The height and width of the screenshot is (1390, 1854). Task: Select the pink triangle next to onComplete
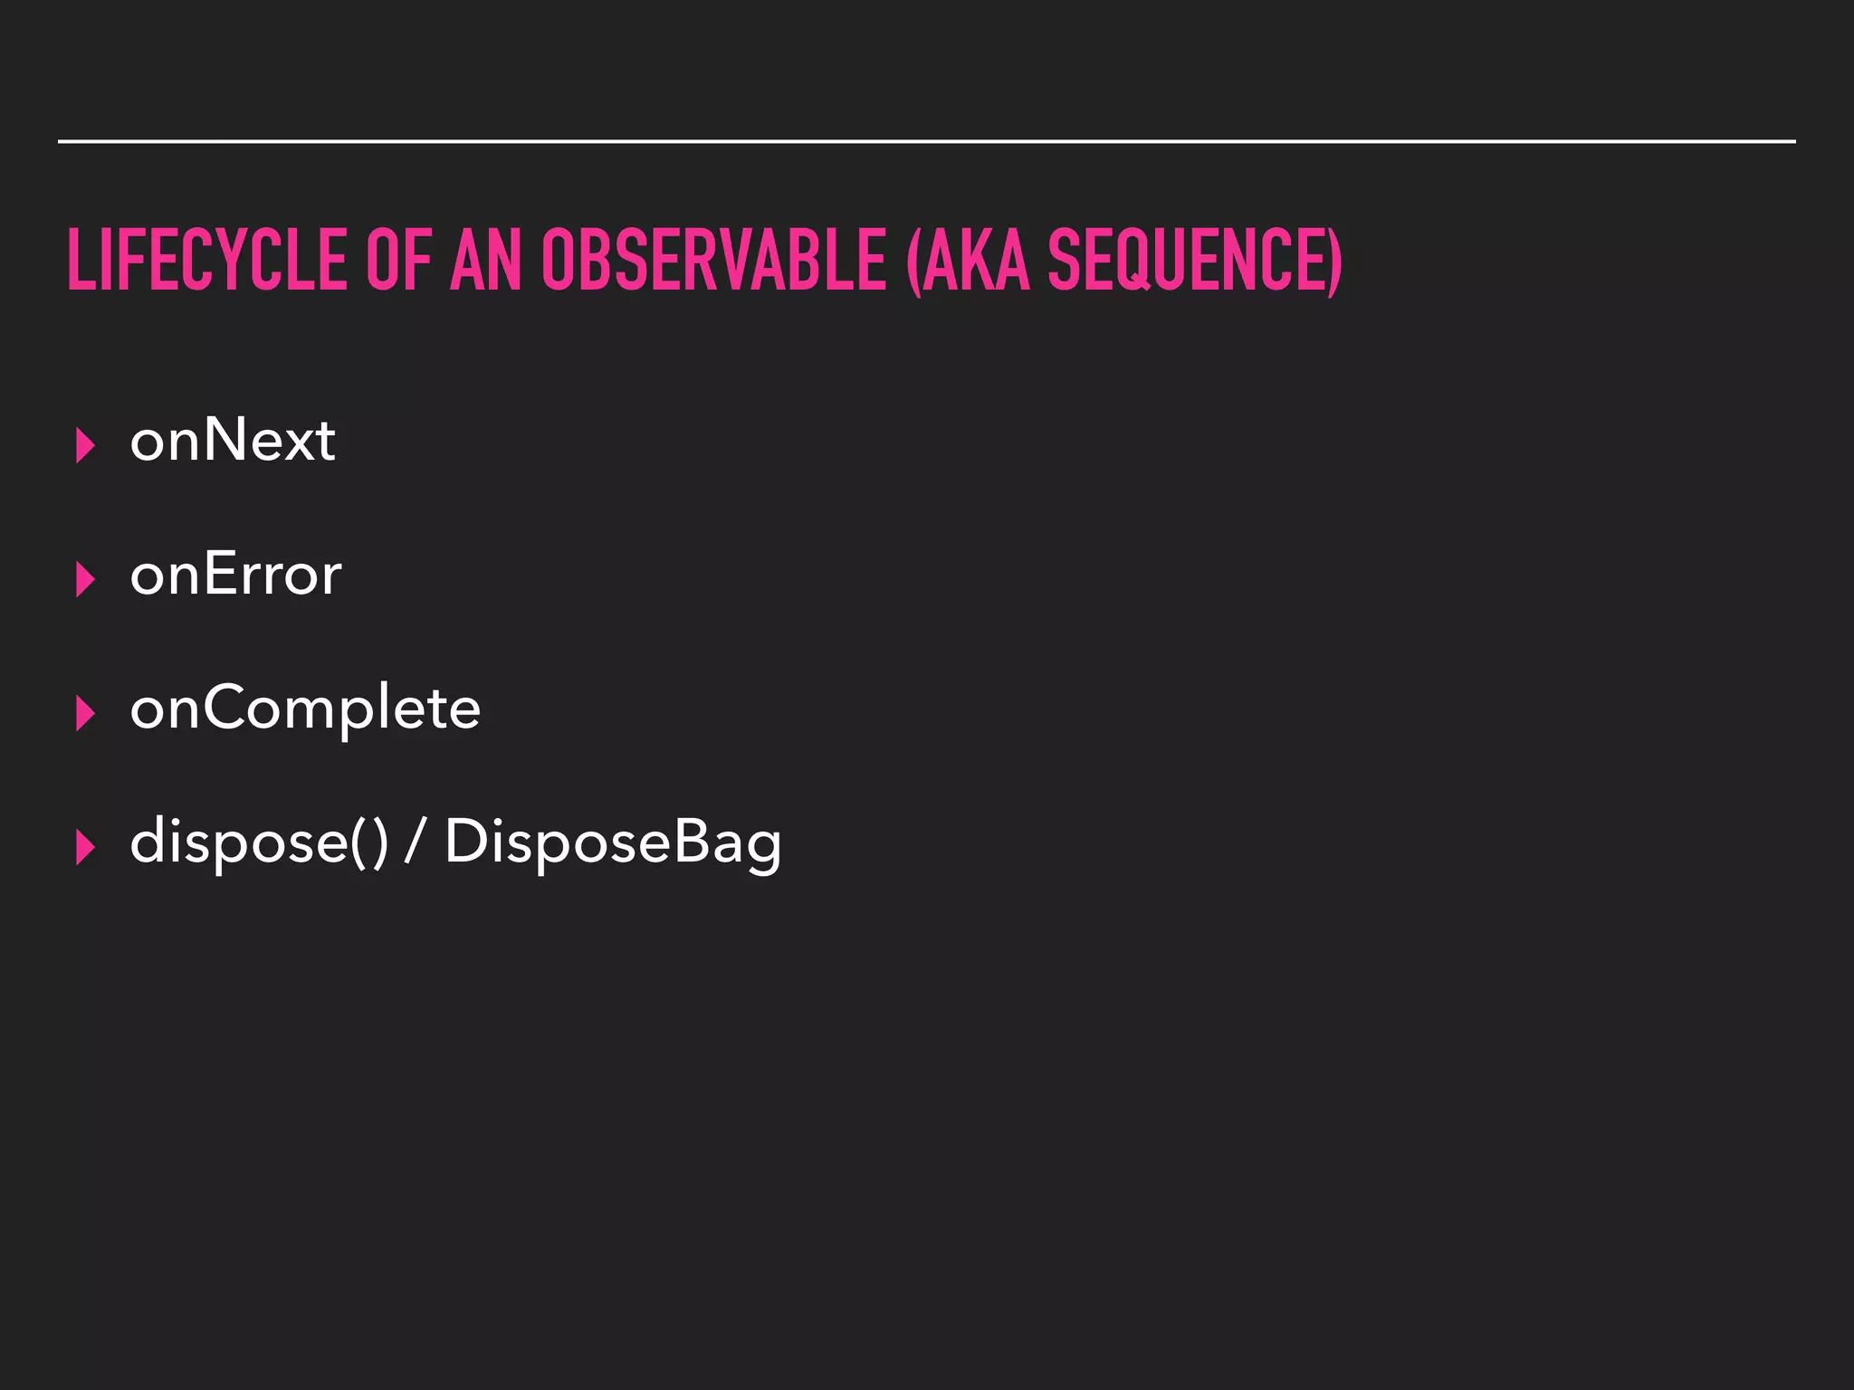click(86, 713)
